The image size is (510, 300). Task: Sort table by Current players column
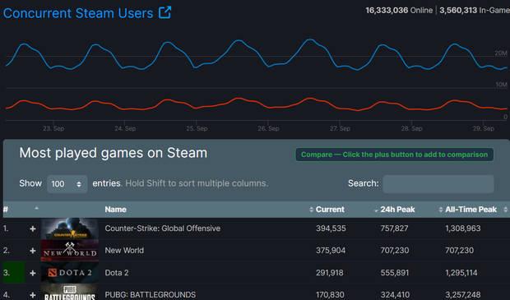330,210
